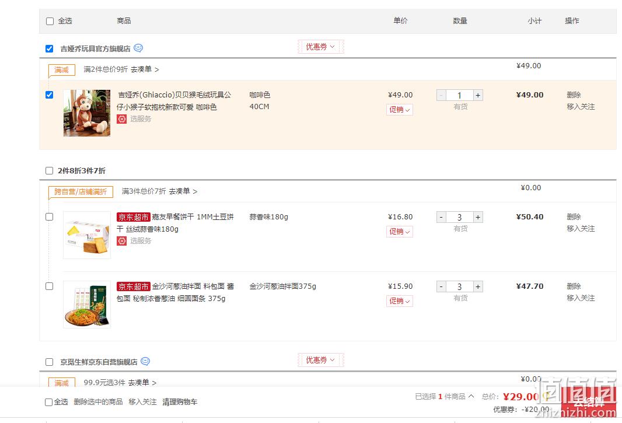Open 嘉友早餐饼干 product title link

tap(175, 223)
